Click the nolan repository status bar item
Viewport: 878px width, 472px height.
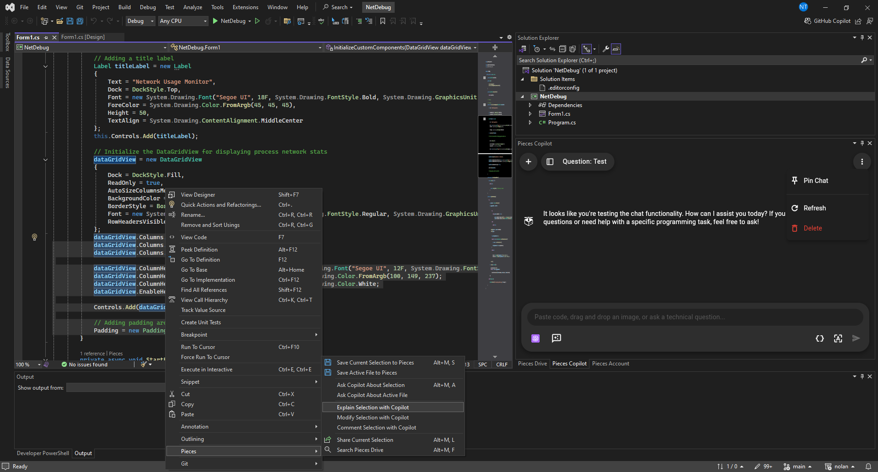pos(840,467)
